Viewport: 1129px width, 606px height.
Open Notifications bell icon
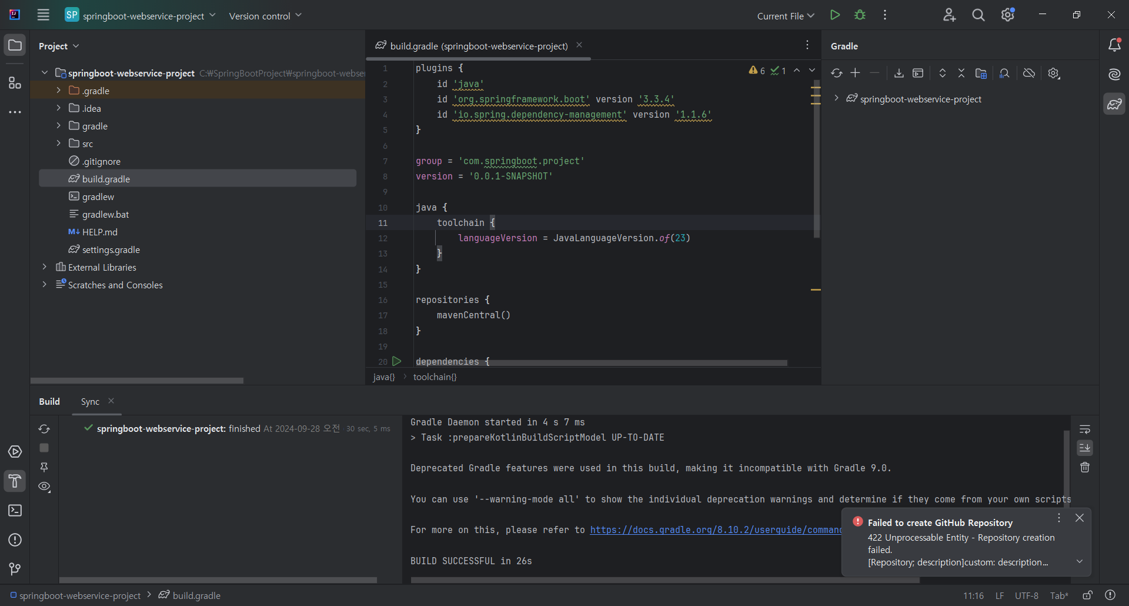[1114, 45]
